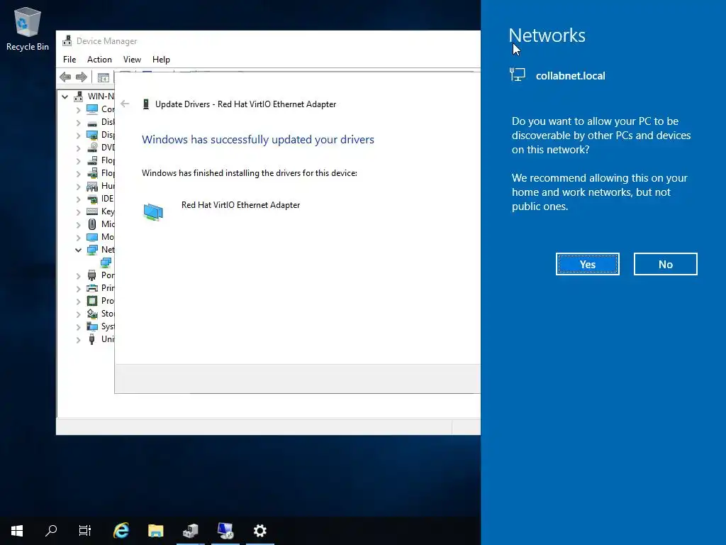Open the Recycle Bin on the desktop
Image resolution: width=726 pixels, height=545 pixels.
point(28,29)
